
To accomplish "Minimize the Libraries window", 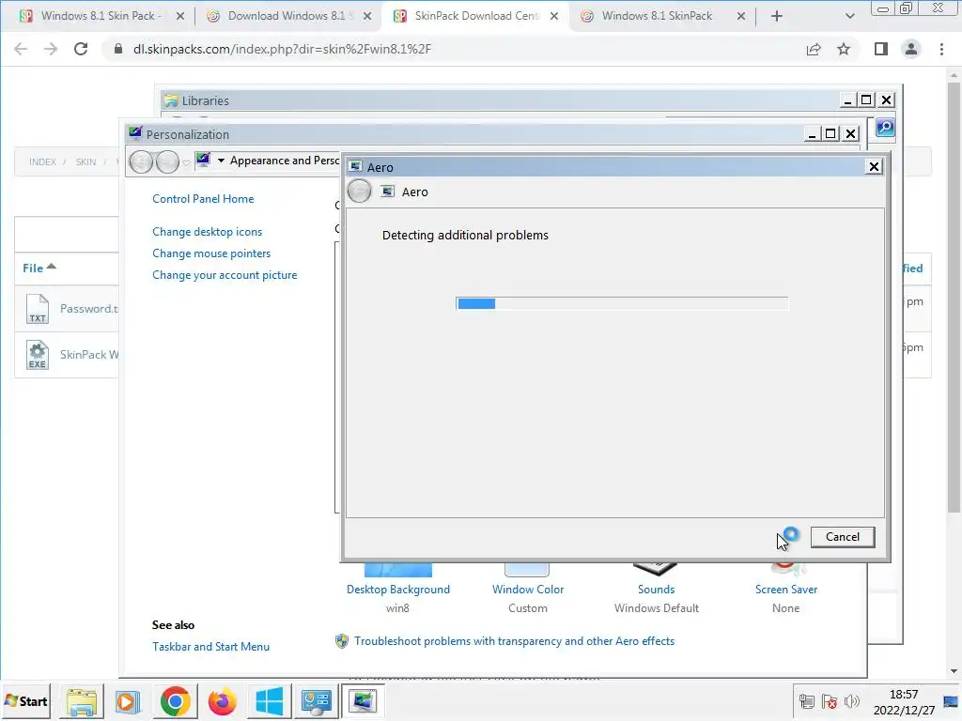I will pos(847,100).
